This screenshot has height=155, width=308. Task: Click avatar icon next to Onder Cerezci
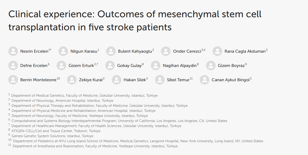pyautogui.click(x=166, y=51)
